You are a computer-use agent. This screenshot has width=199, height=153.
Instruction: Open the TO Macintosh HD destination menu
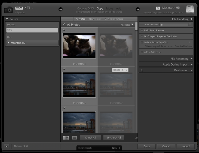coord(169,8)
